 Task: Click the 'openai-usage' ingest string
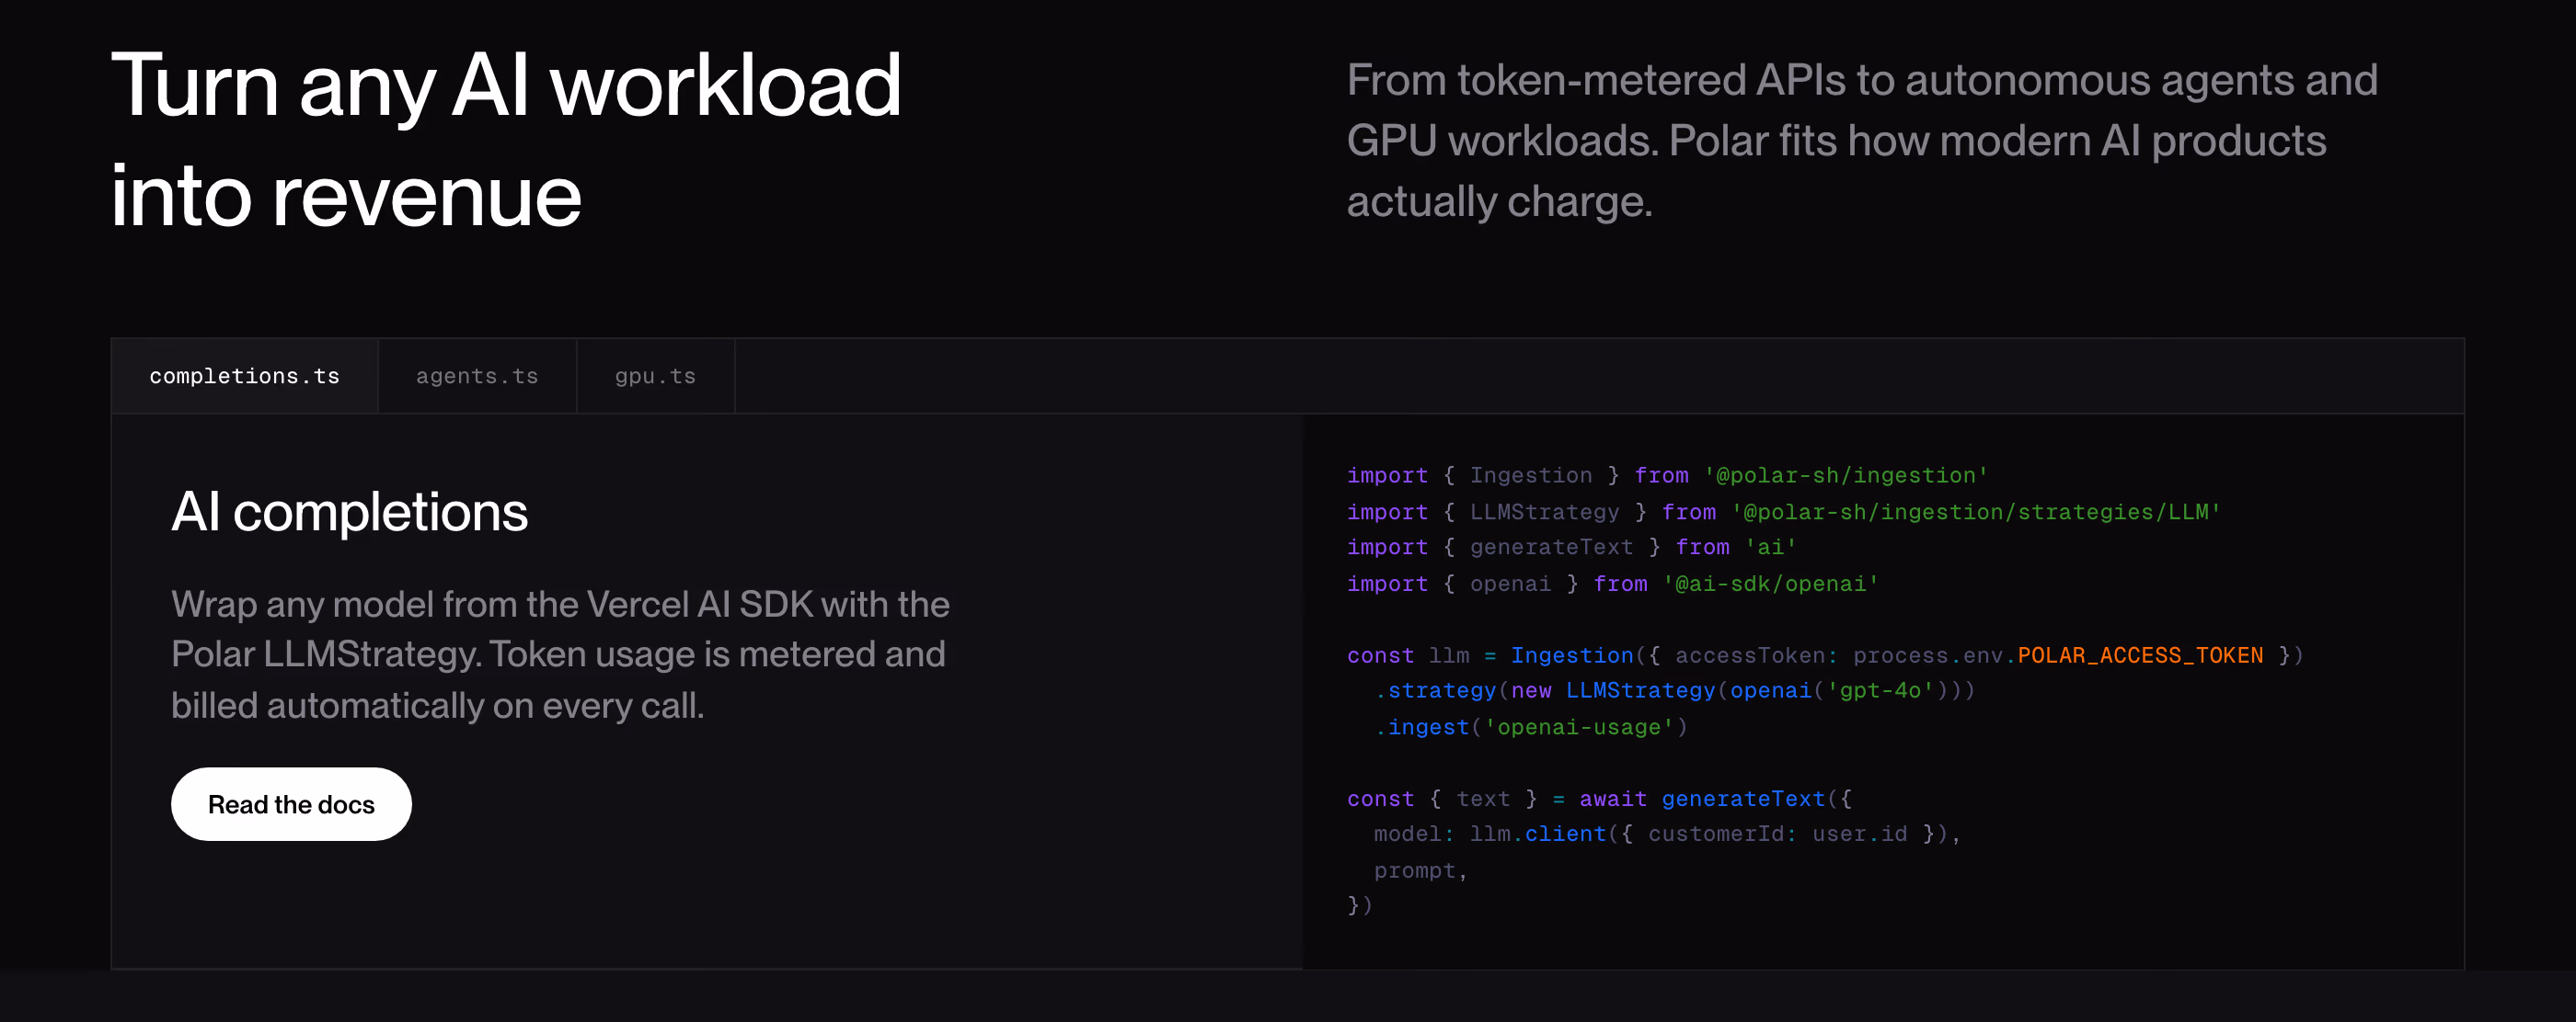pyautogui.click(x=1579, y=727)
